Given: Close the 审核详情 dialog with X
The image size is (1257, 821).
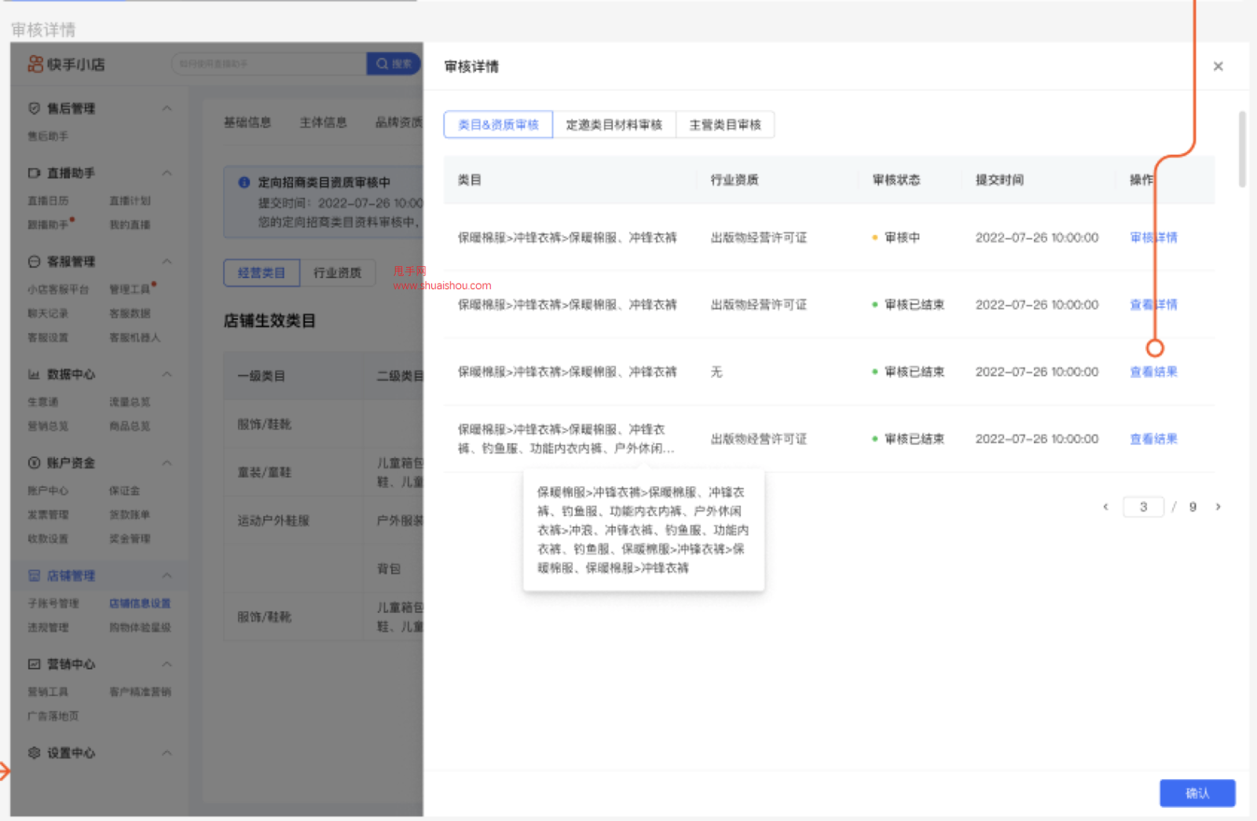Looking at the screenshot, I should click(x=1218, y=67).
